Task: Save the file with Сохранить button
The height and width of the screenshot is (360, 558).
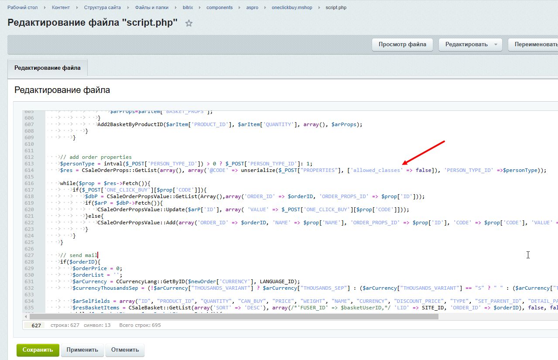Action: 38,350
